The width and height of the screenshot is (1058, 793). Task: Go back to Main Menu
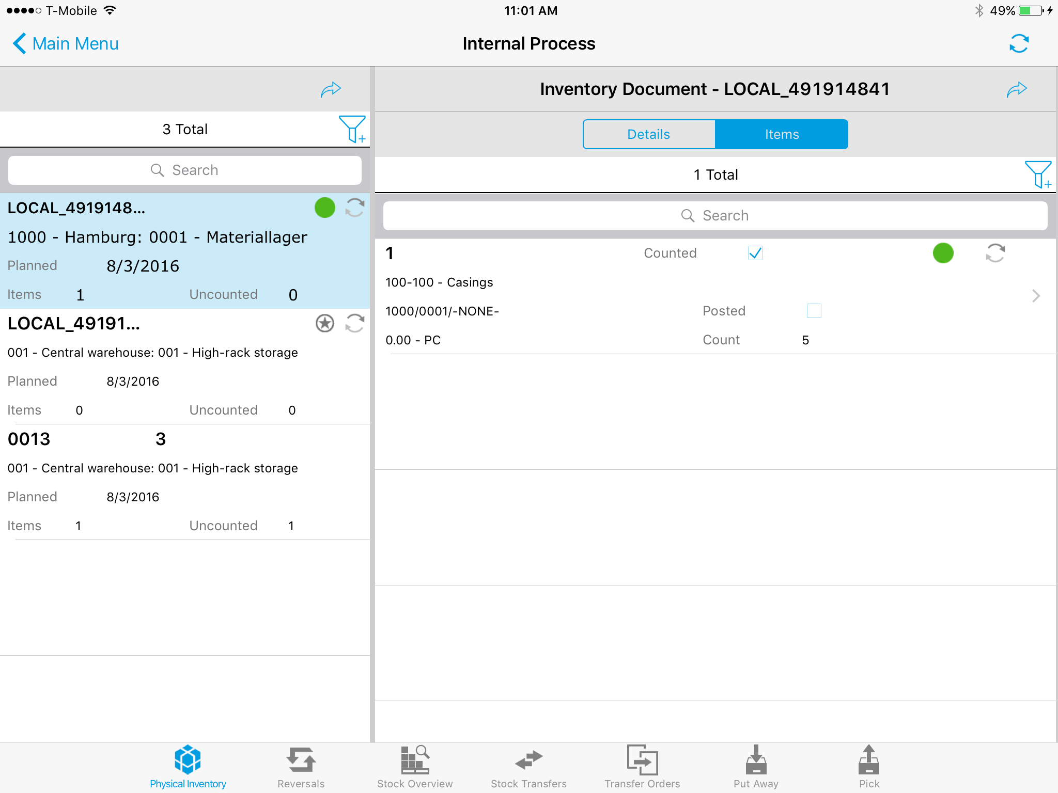(66, 44)
